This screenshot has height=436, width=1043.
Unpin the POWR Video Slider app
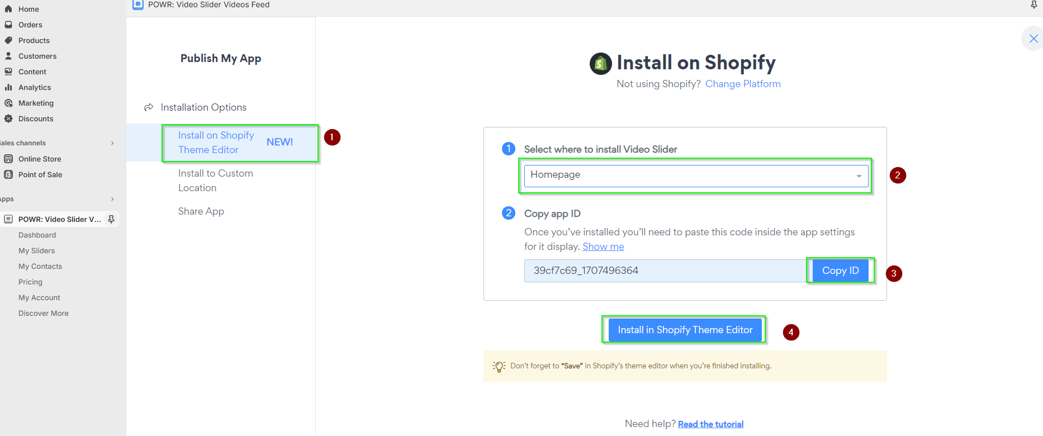(111, 219)
